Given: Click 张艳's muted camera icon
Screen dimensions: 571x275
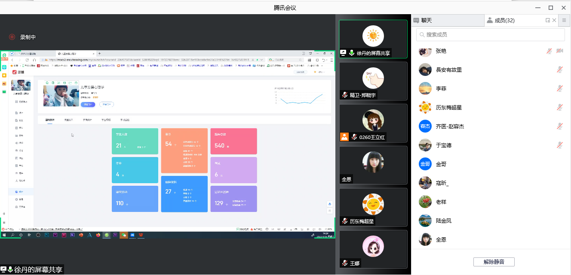Looking at the screenshot, I should tap(559, 51).
